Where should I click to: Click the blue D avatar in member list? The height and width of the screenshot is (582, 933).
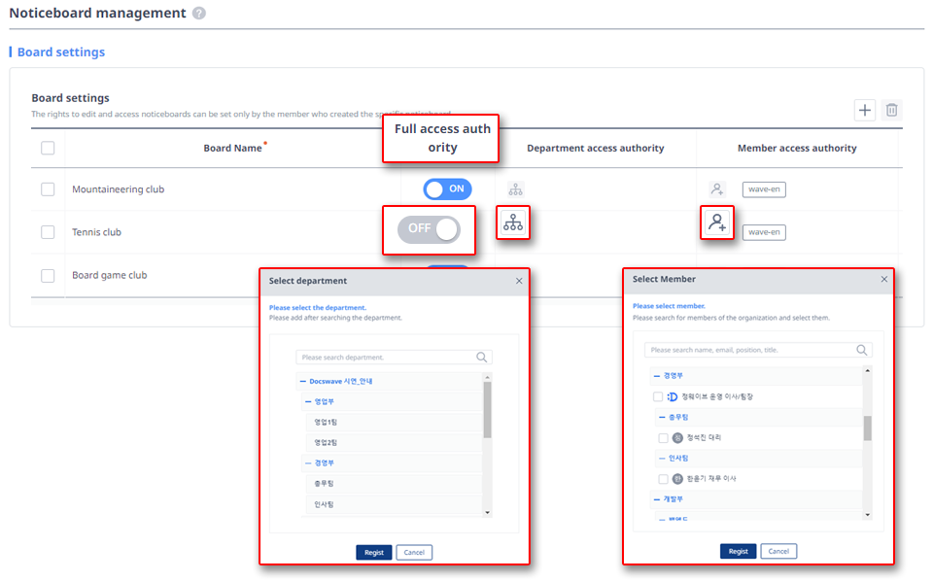672,397
